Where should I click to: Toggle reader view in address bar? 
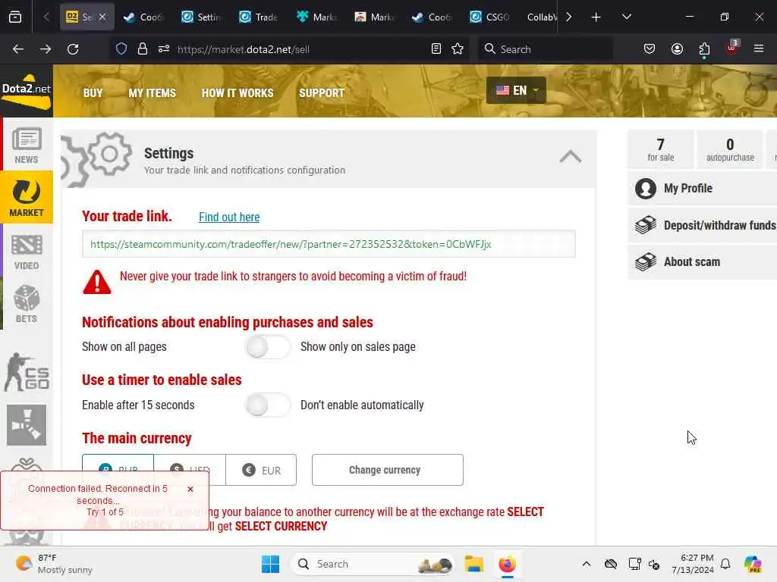pyautogui.click(x=436, y=48)
